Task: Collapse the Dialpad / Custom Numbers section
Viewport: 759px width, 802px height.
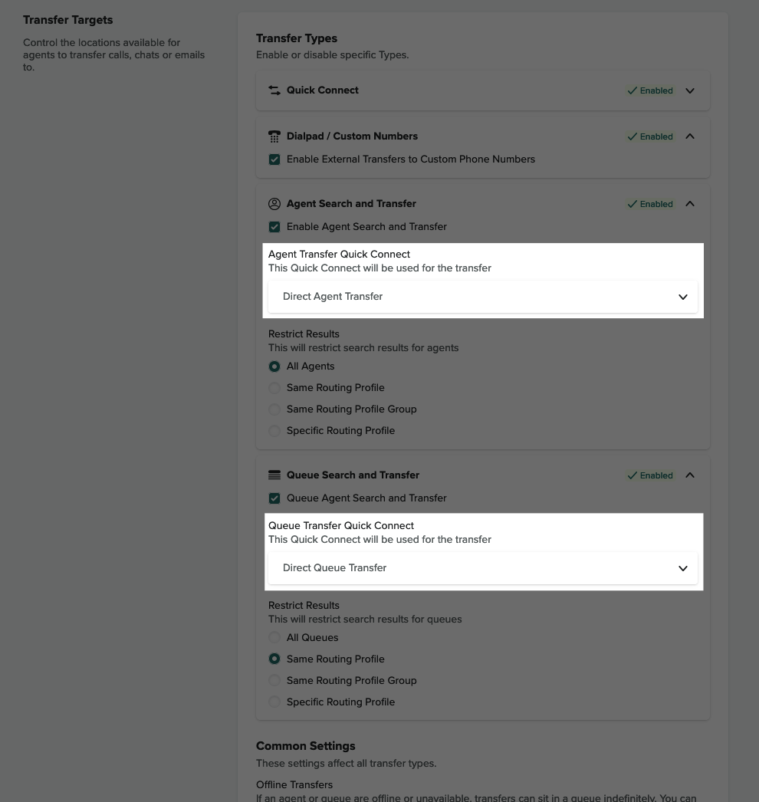Action: pos(690,136)
